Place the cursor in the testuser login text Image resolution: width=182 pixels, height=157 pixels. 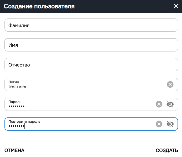(18, 87)
